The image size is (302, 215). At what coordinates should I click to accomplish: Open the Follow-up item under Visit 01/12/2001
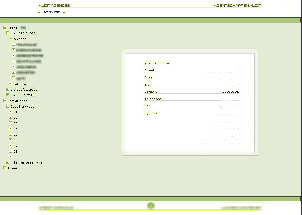coord(20,84)
